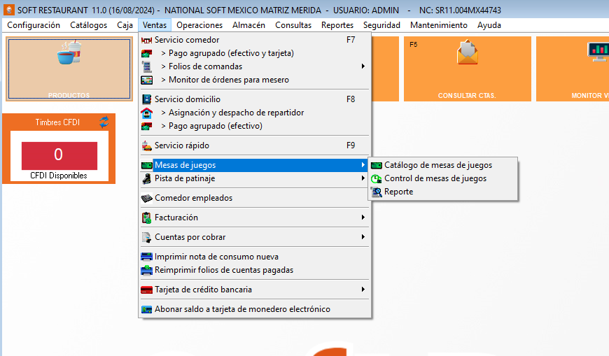Select Servicio comedor entry
Viewport: 609px width, 356px height.
(255, 40)
